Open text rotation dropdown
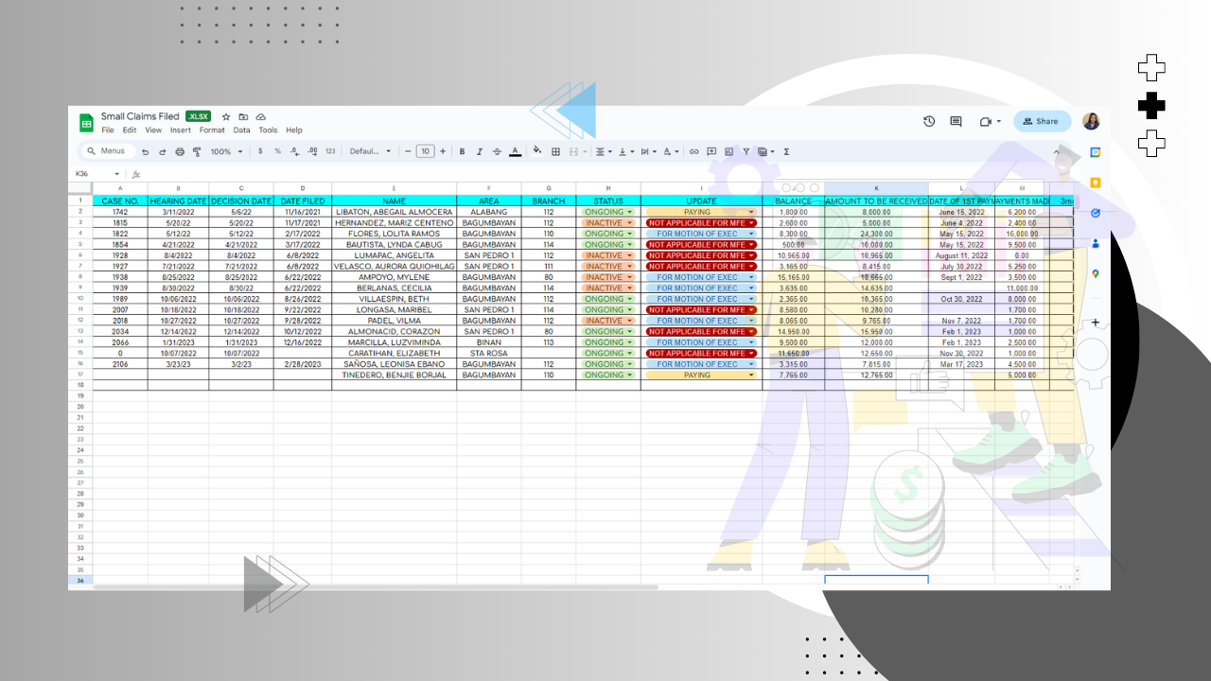The height and width of the screenshot is (681, 1211). [x=670, y=151]
